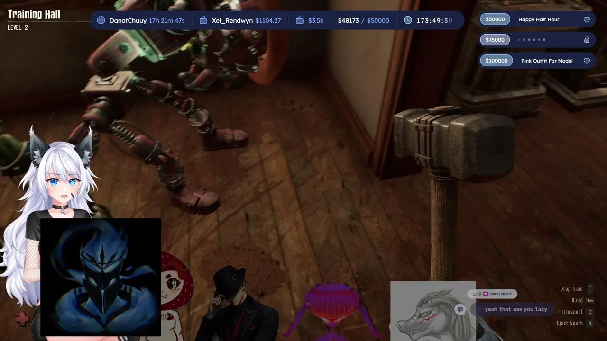Click the DanotChuuy name in the top bar
Image resolution: width=607 pixels, height=341 pixels.
point(128,20)
